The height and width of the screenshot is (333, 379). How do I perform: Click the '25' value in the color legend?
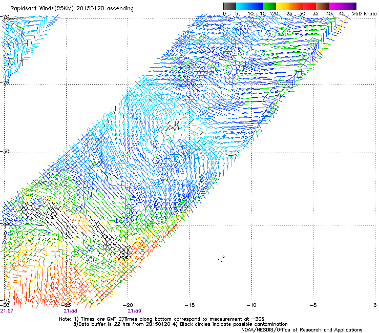(289, 13)
